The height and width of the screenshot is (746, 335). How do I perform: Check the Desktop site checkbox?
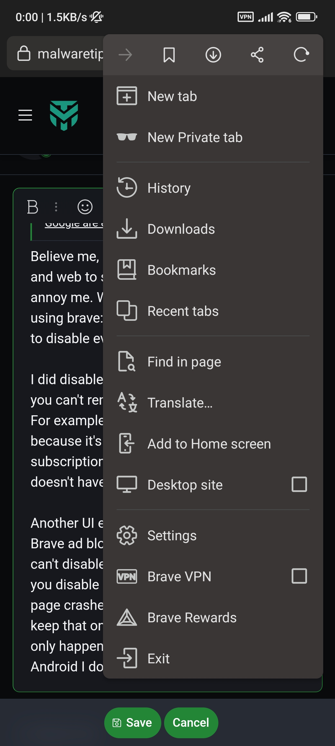point(299,484)
